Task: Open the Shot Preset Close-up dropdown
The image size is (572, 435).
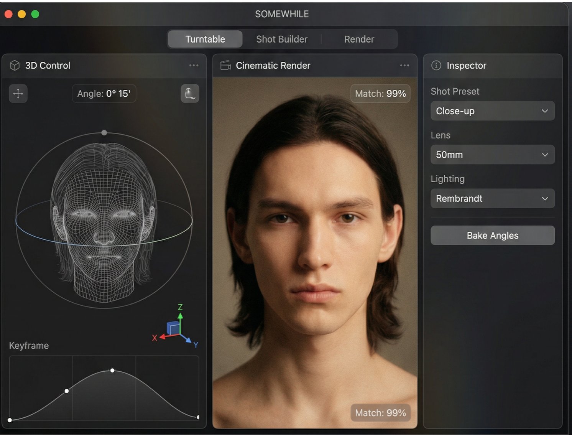Action: tap(492, 111)
